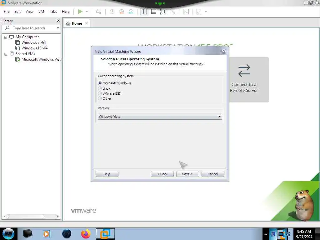Open the File menu

coord(7,12)
